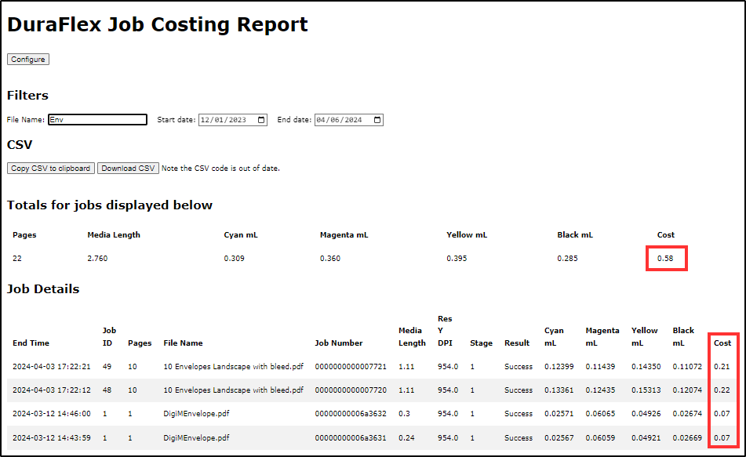Select job number 0000000000007720

pyautogui.click(x=351, y=390)
